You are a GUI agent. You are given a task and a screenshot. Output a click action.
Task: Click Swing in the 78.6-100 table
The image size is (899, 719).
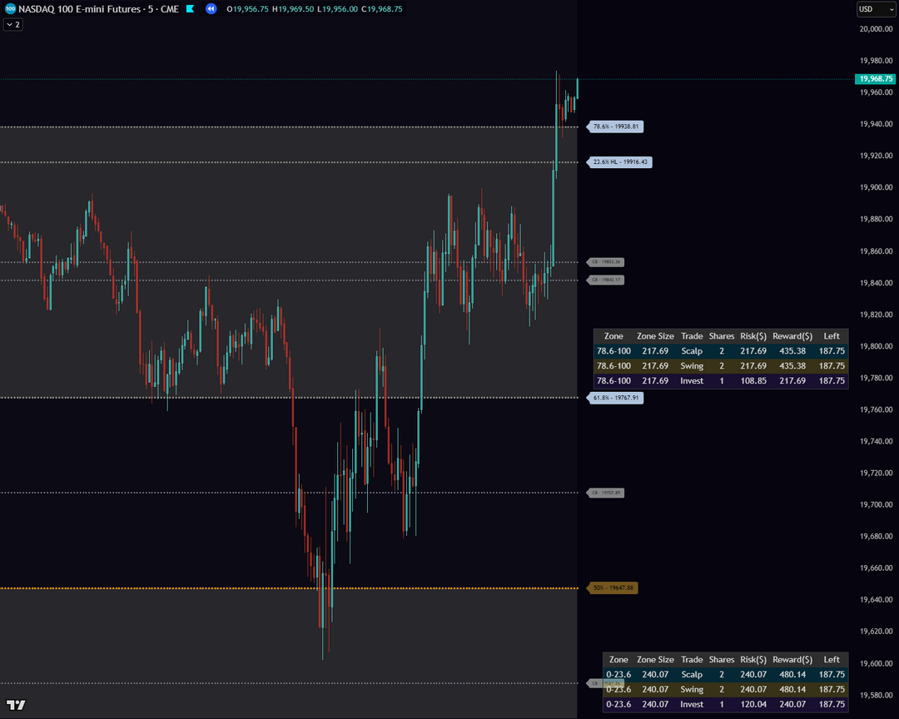pos(692,366)
